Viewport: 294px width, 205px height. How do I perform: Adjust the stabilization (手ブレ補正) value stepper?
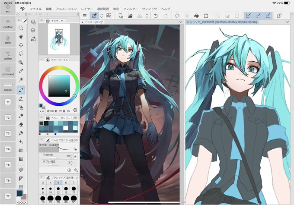click(x=71, y=163)
